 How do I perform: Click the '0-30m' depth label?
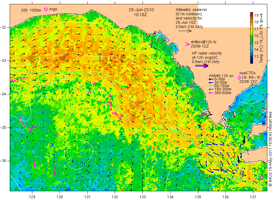(x=220, y=79)
